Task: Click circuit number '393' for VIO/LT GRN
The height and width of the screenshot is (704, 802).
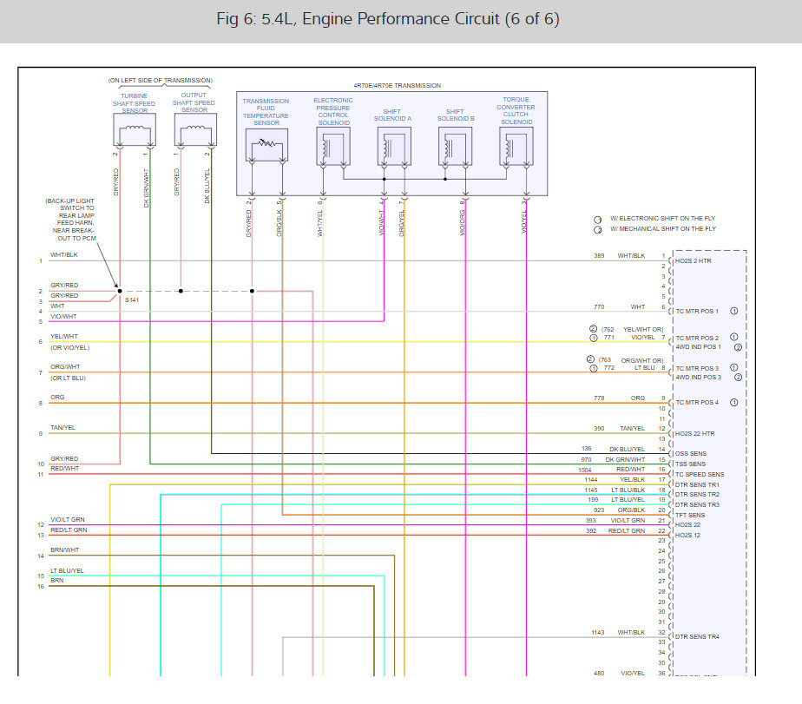Action: 591,521
